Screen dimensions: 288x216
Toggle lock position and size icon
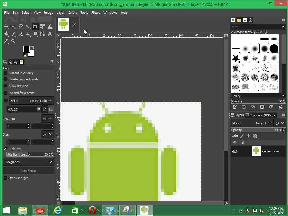249,136
